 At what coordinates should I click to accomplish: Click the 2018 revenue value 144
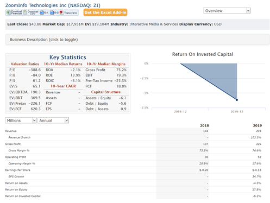coord(205,131)
